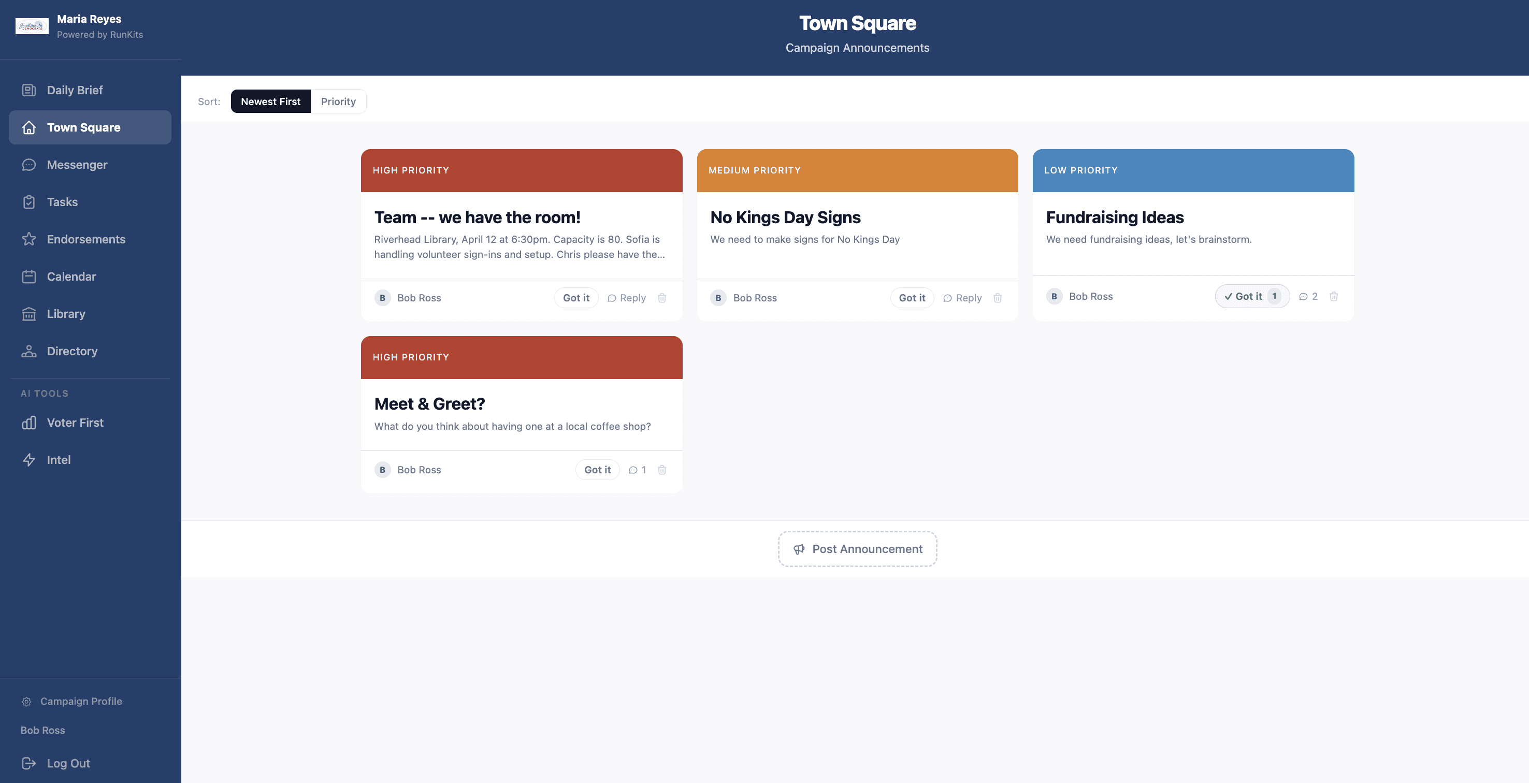The height and width of the screenshot is (783, 1529).
Task: Open the Directory page
Action: point(90,352)
